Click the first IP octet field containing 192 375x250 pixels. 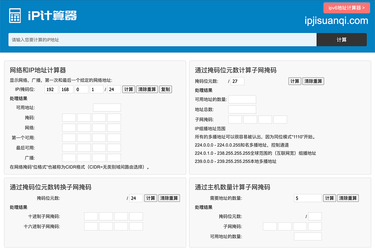coord(51,89)
